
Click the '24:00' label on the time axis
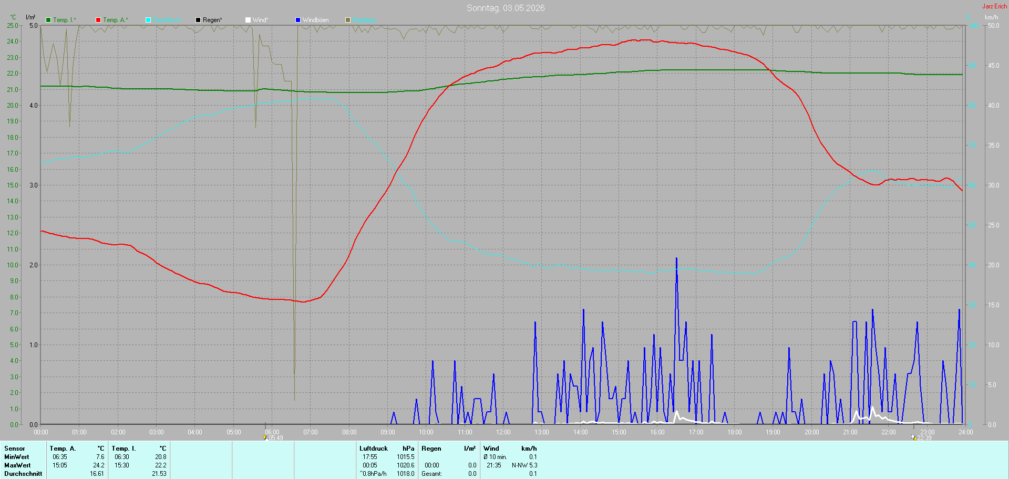966,432
